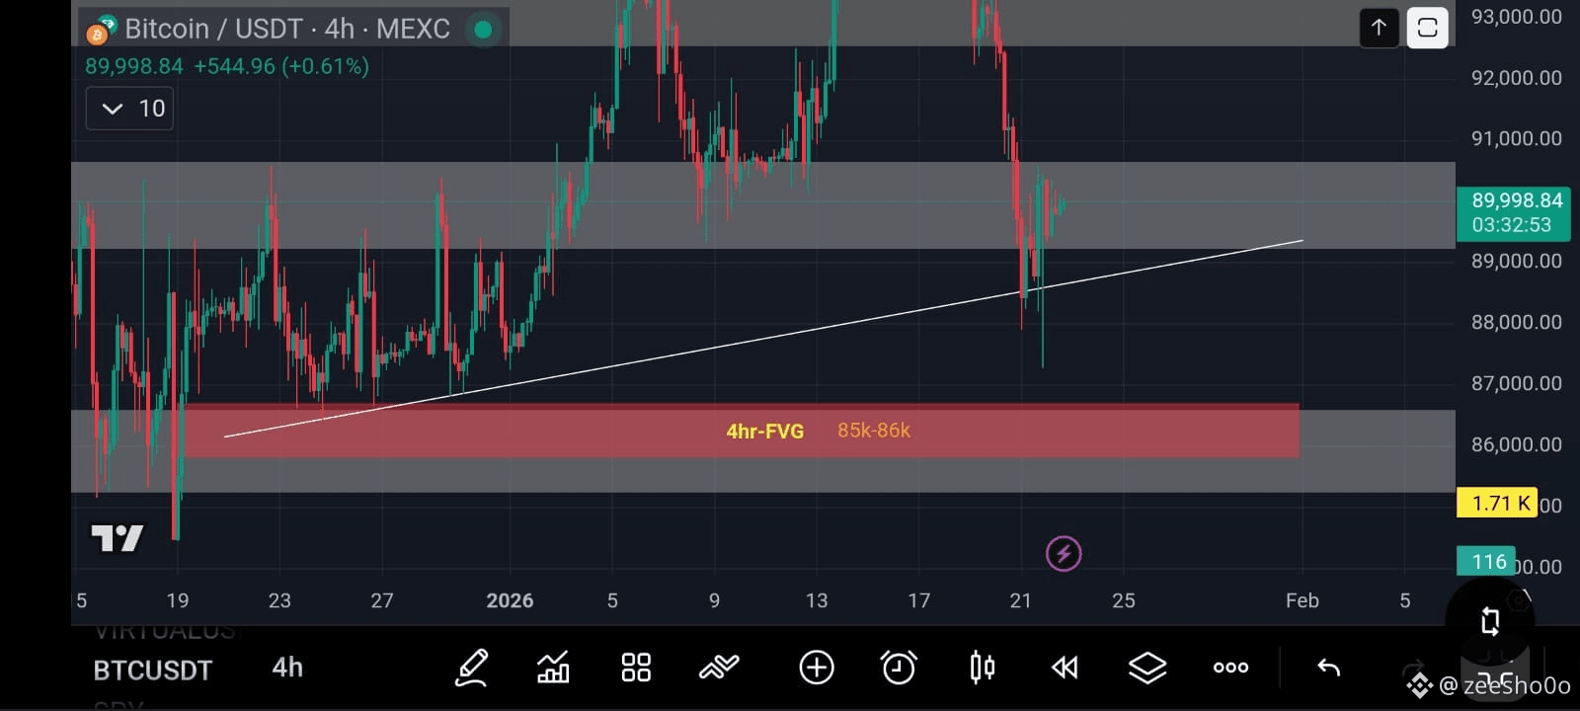Tap the add plus circle icon

[817, 668]
